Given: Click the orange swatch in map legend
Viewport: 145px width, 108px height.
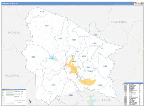Looking at the screenshot, I should pyautogui.click(x=10, y=90).
